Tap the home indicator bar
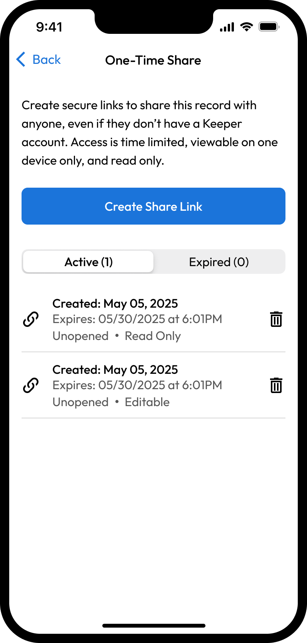 click(x=153, y=626)
